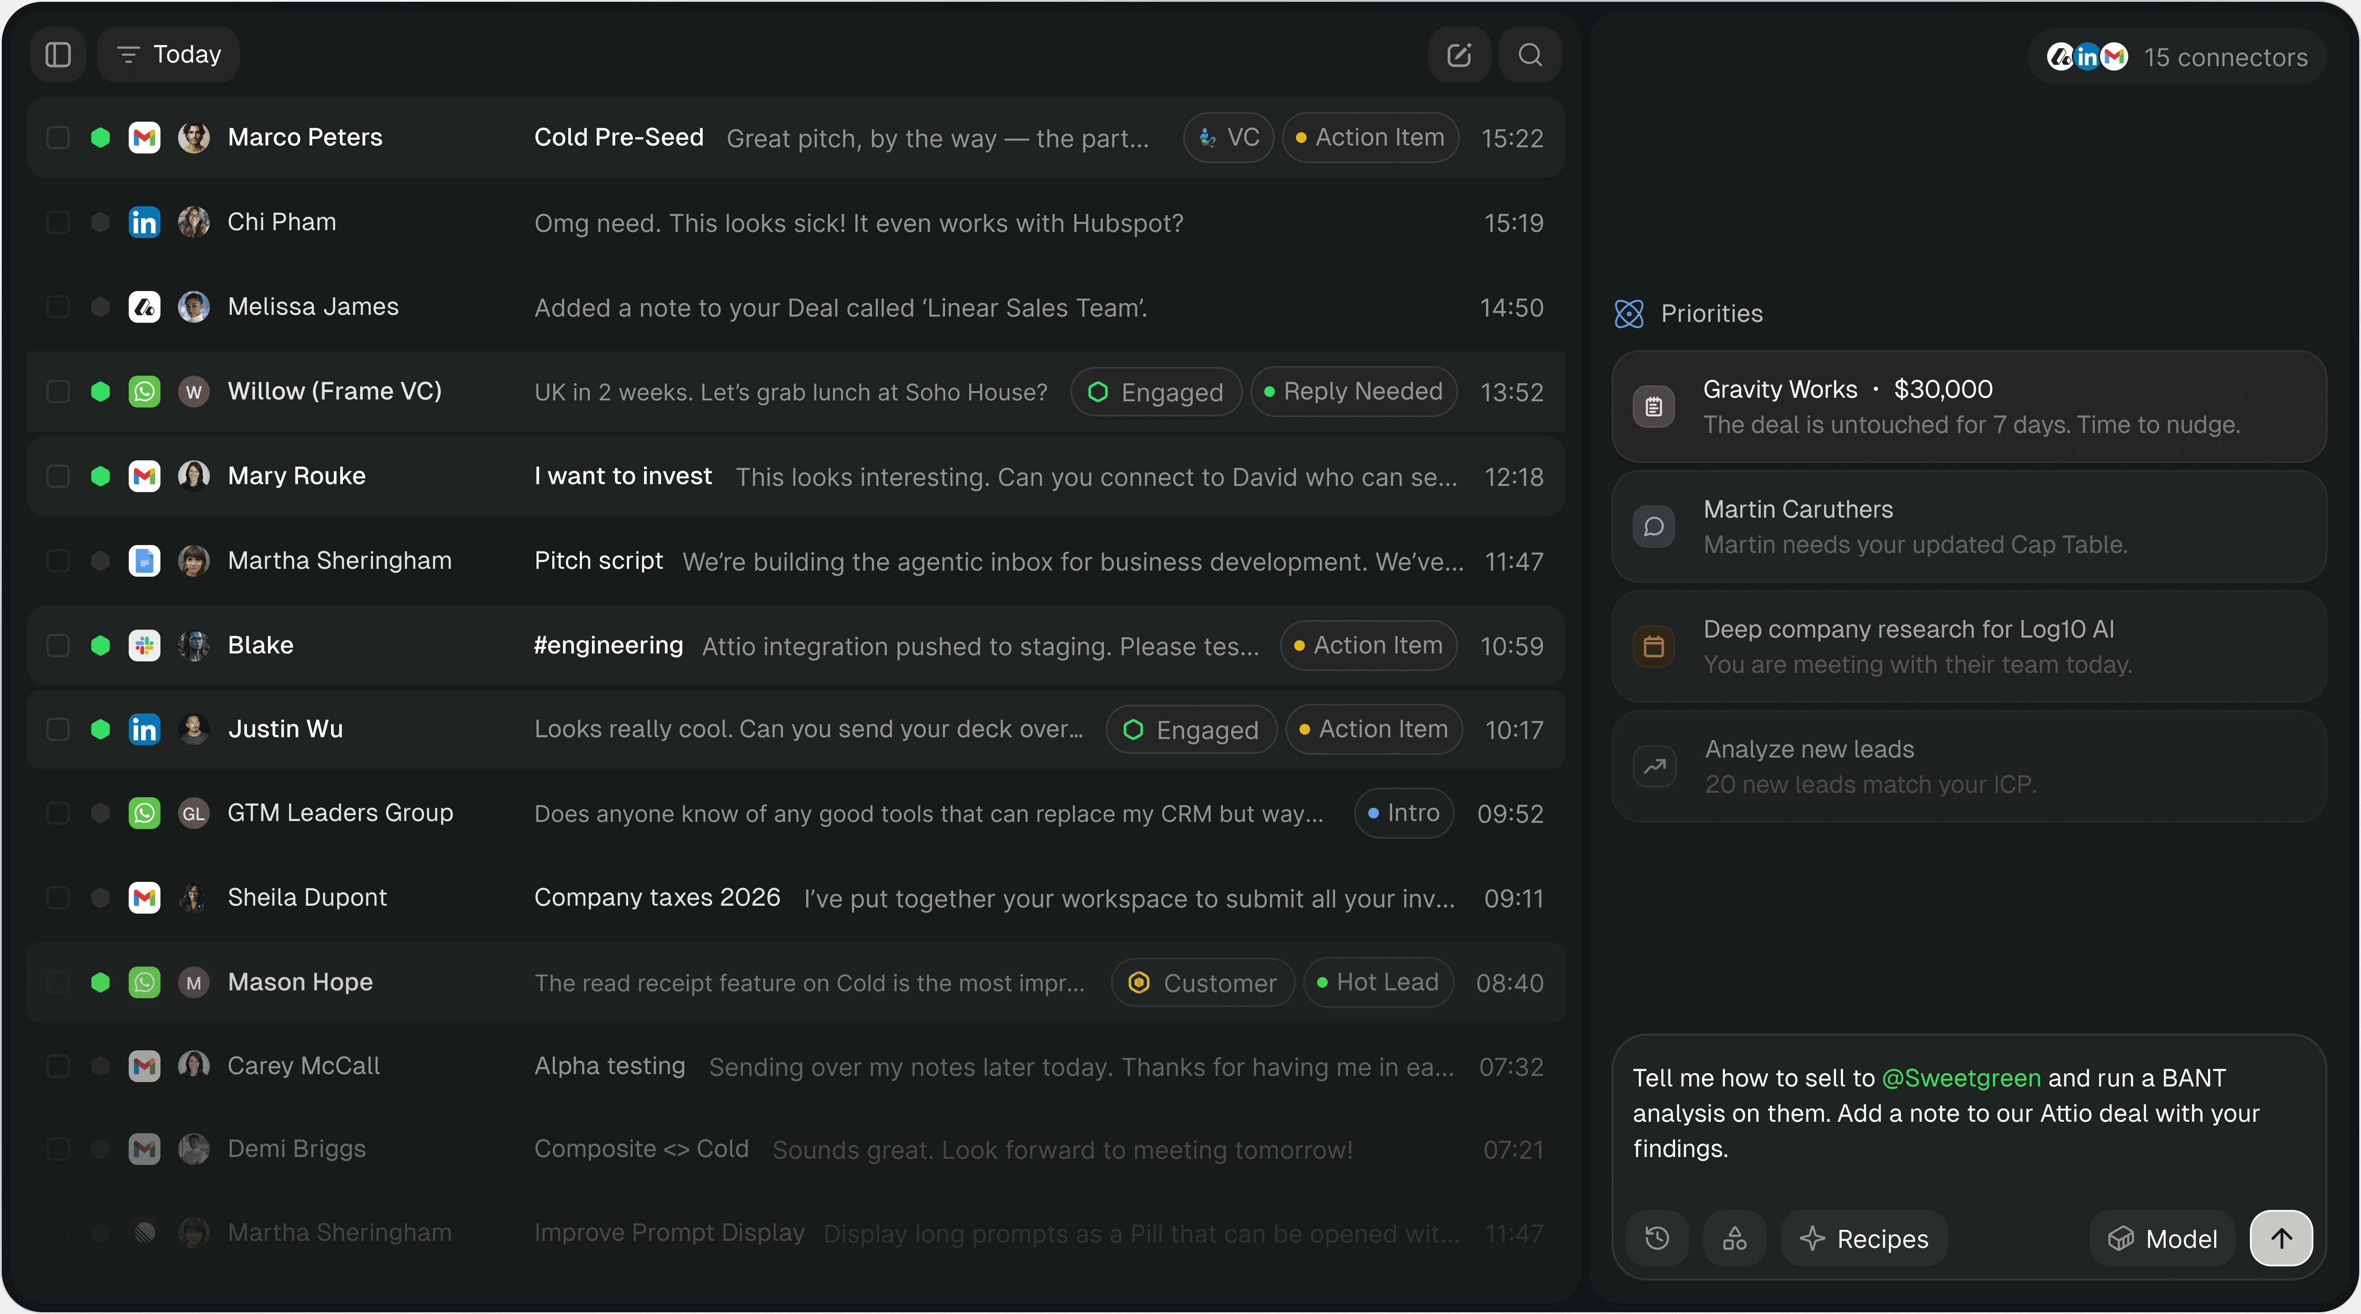Screen dimensions: 2361x1314
Task: Click the shapes icon beside Recipes
Action: (x=1734, y=1238)
